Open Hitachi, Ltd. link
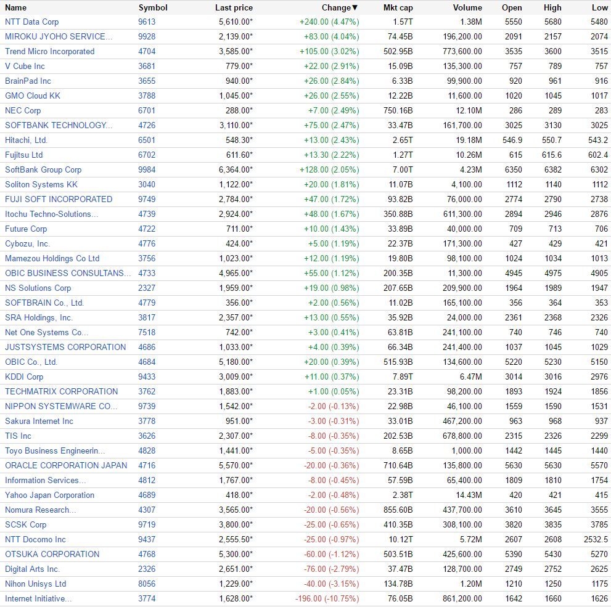The image size is (611, 607). [26, 140]
